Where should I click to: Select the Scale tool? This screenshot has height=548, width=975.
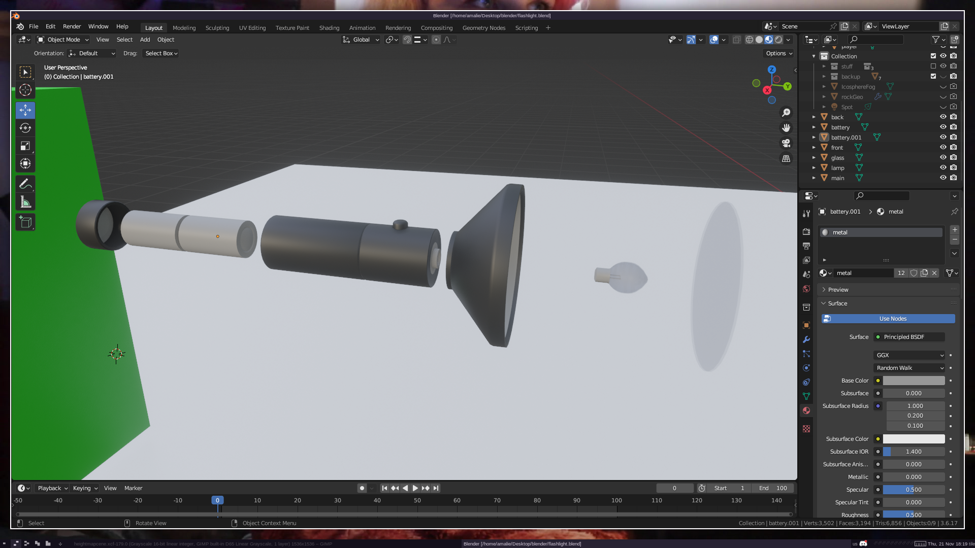pyautogui.click(x=25, y=146)
